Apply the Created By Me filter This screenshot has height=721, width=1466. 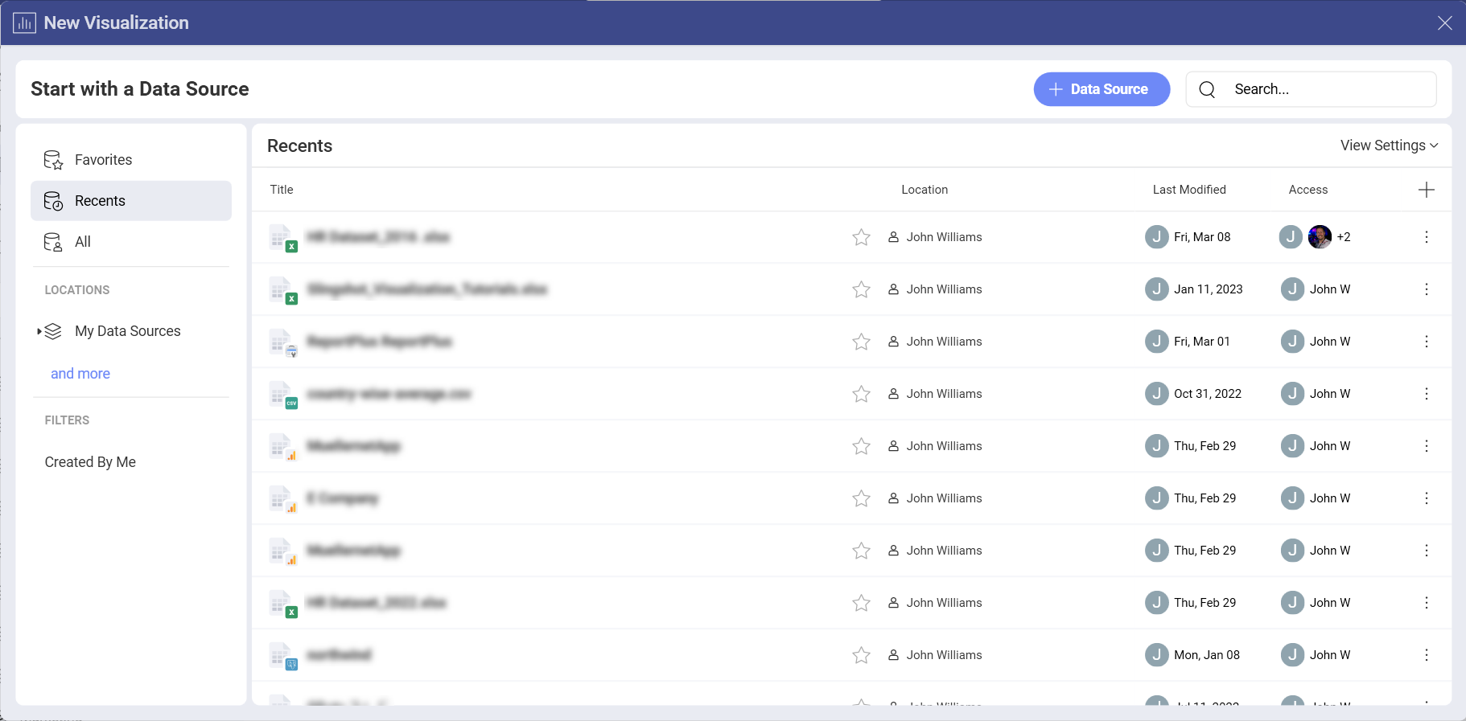pyautogui.click(x=90, y=462)
